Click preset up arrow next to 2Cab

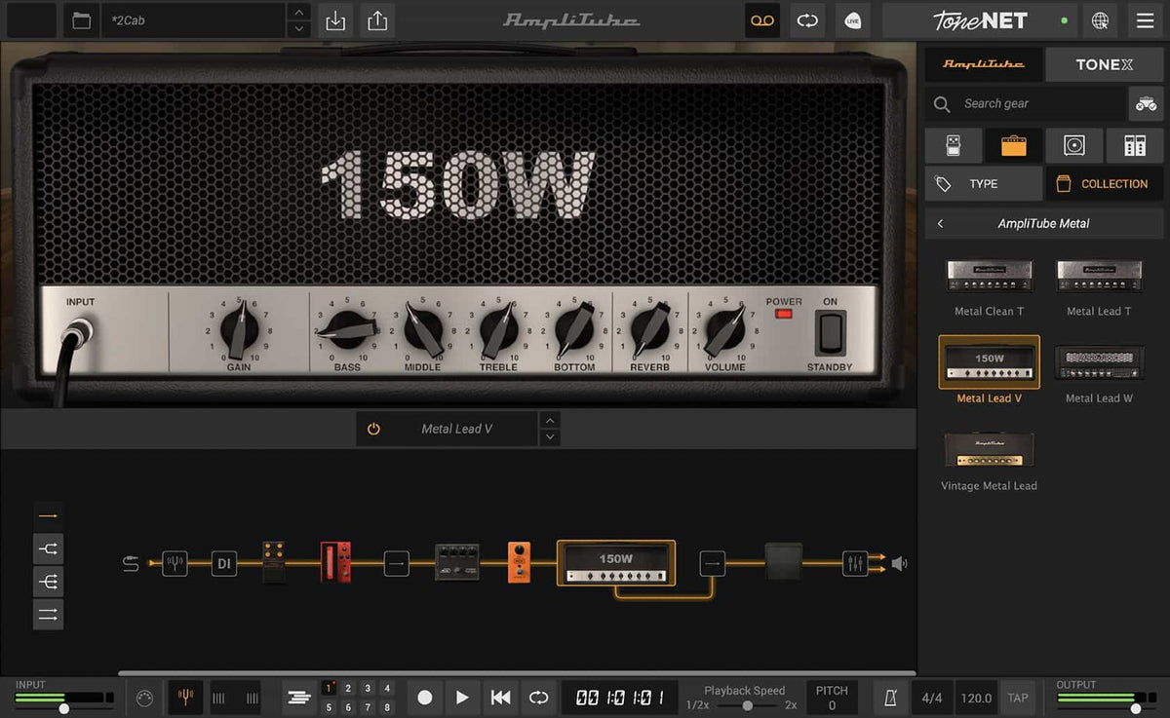point(301,12)
